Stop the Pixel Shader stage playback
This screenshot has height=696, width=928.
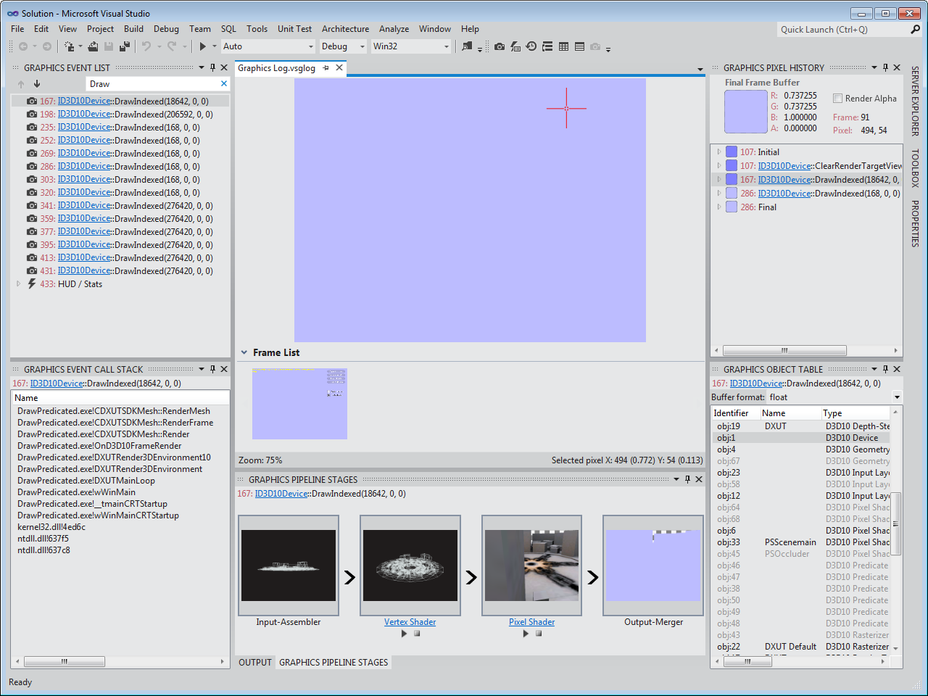click(539, 634)
